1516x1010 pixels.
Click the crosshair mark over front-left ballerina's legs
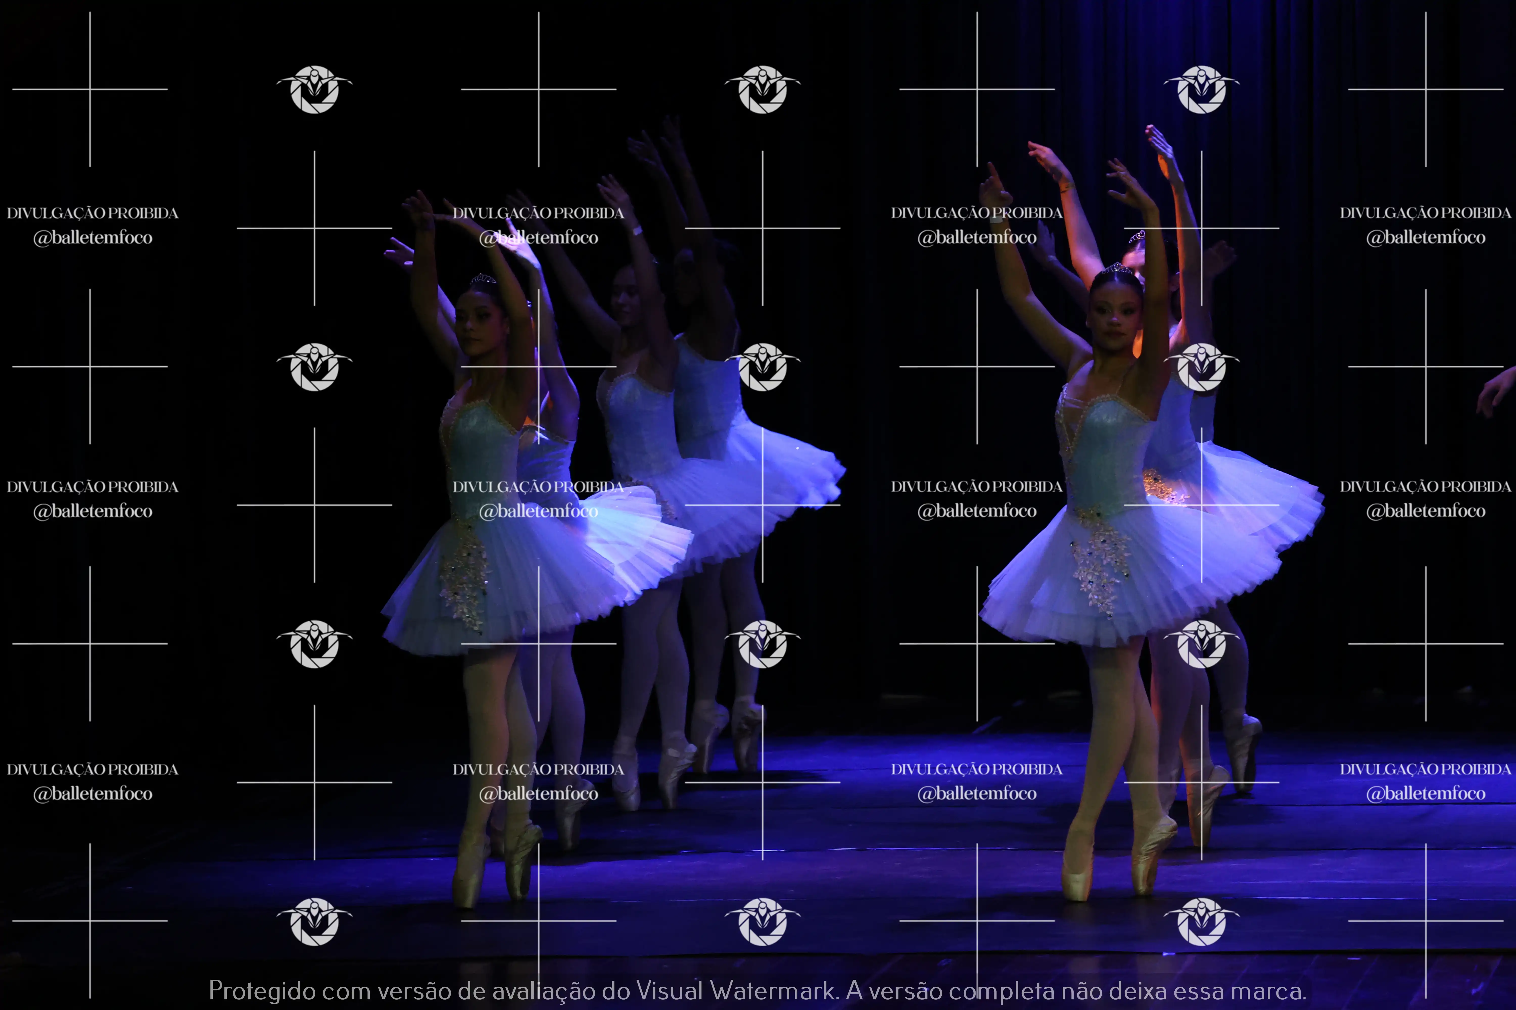[x=539, y=643]
